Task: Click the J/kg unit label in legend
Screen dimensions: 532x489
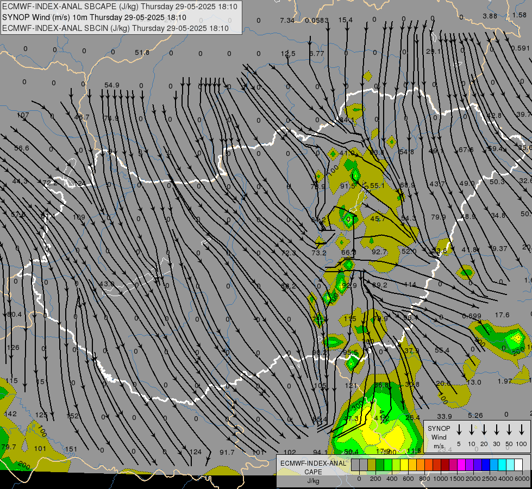Action: (x=313, y=481)
